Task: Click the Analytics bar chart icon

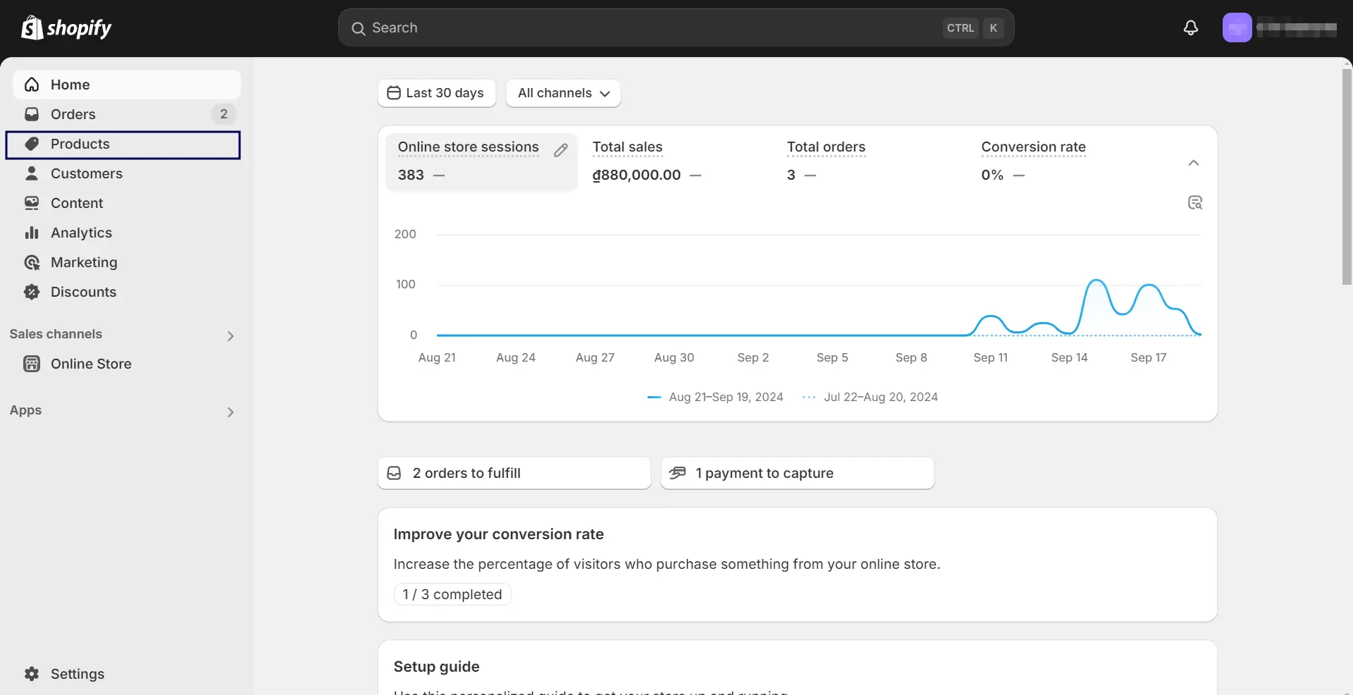Action: click(x=32, y=233)
